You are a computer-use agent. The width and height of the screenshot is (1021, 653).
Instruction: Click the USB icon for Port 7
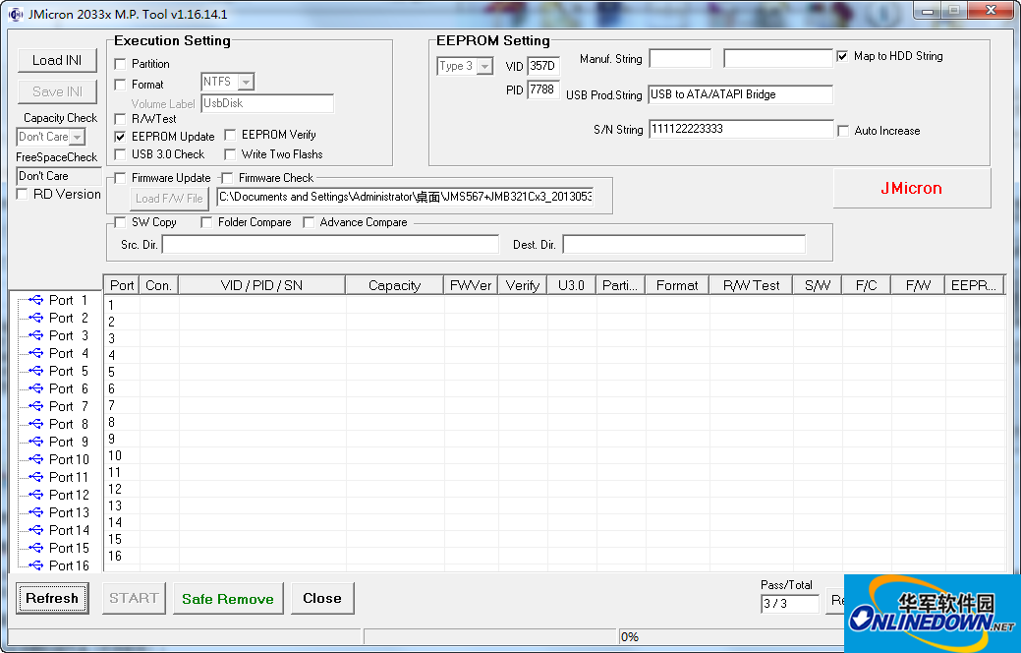click(35, 406)
